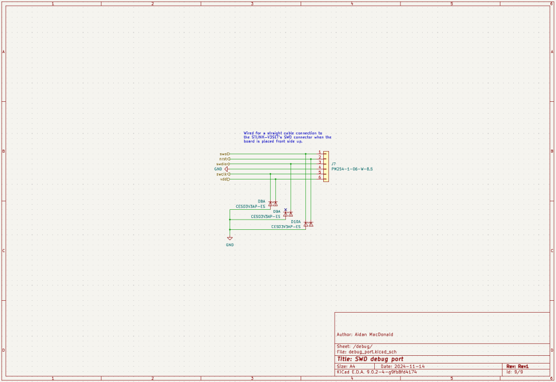Click pin 4 of connector J7
The width and height of the screenshot is (556, 382).
point(321,169)
